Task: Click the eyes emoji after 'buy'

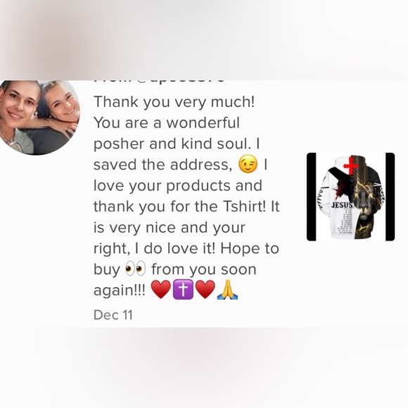Action: pyautogui.click(x=135, y=269)
